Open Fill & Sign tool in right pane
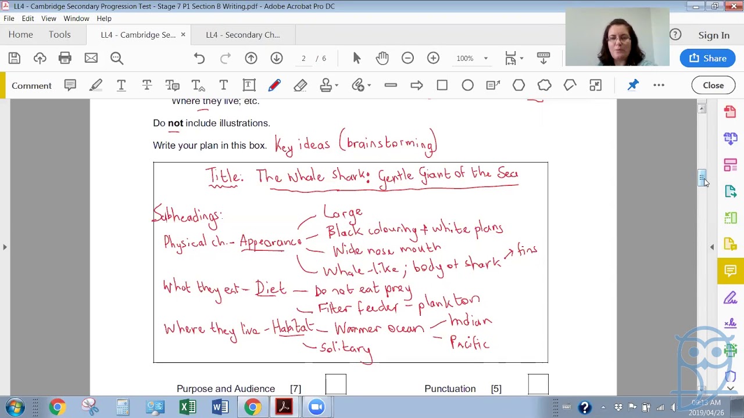744x418 pixels. coord(731,298)
